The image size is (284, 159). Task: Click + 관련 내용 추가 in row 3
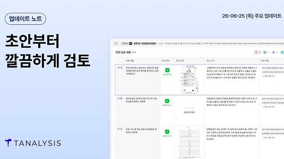[x=268, y=137]
